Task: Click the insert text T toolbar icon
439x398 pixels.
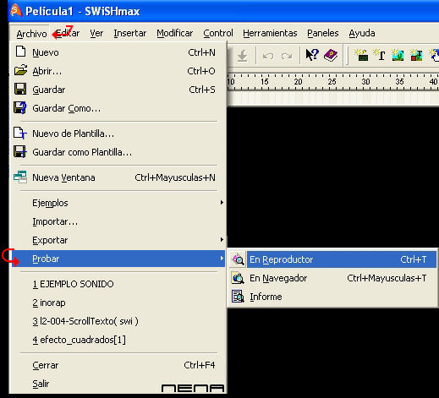Action: pyautogui.click(x=379, y=55)
